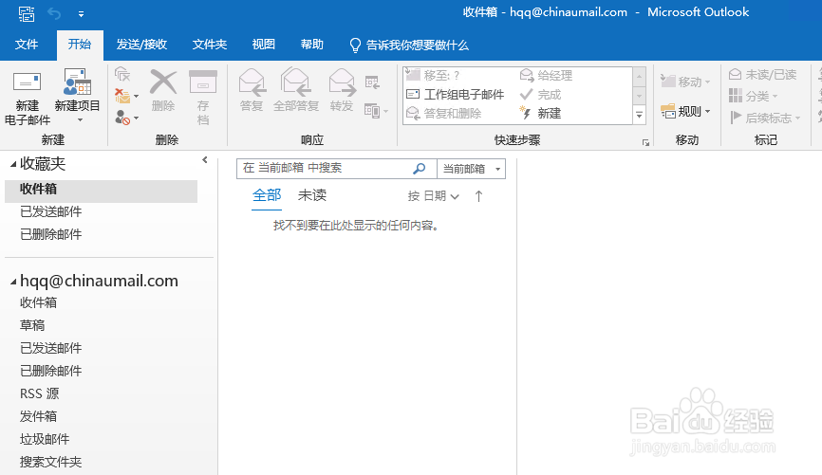Click the Junk block-sender icon
This screenshot has height=475, width=822.
[122, 118]
